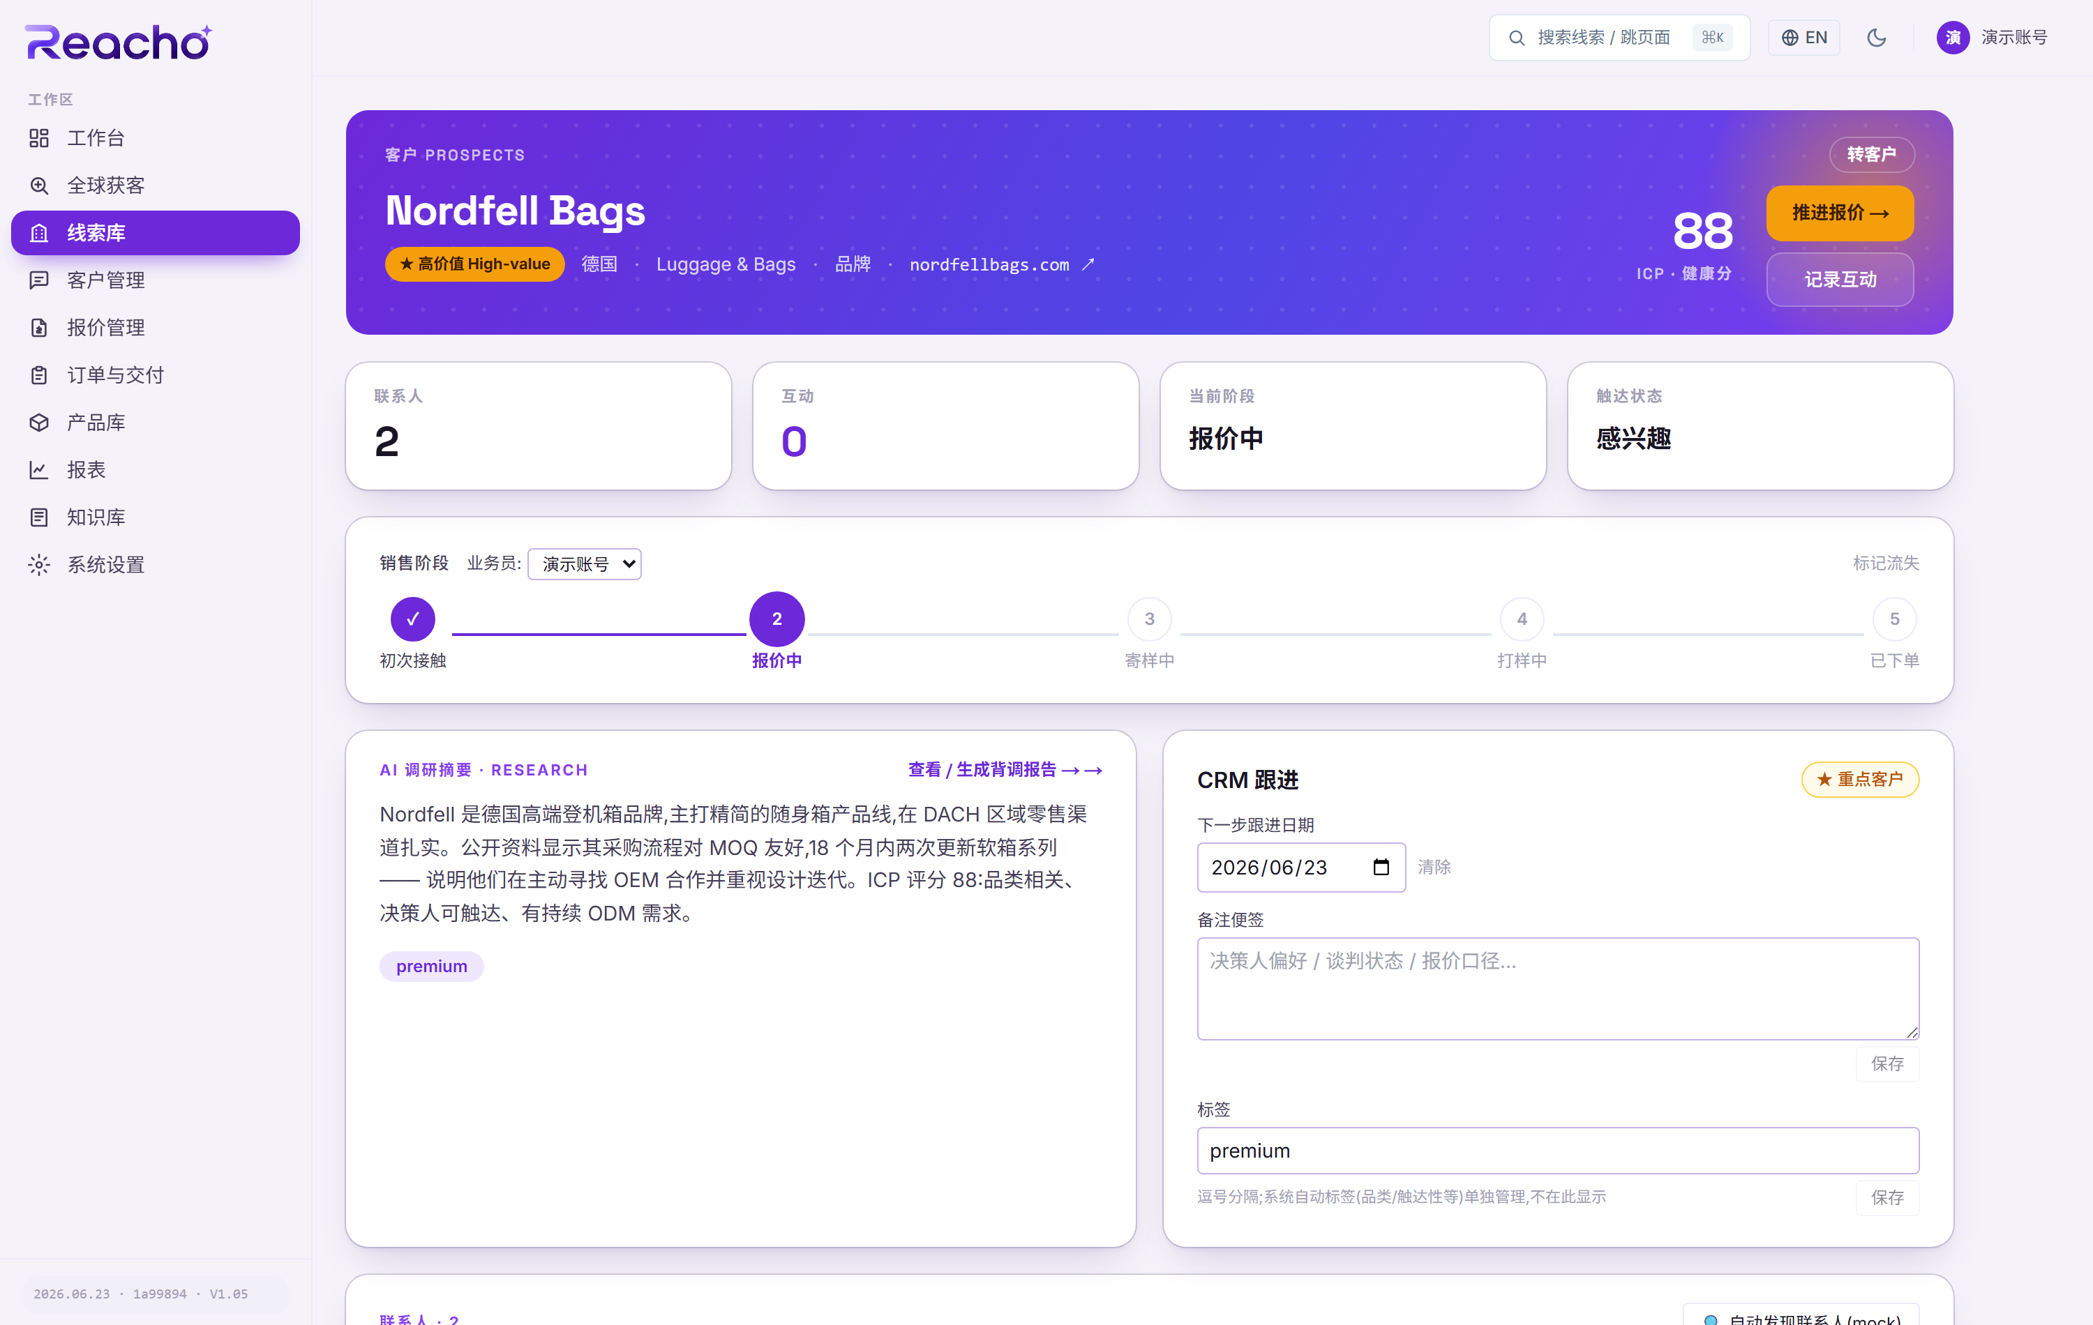The width and height of the screenshot is (2093, 1325).
Task: Open 全球获客 menu item
Action: 156,185
